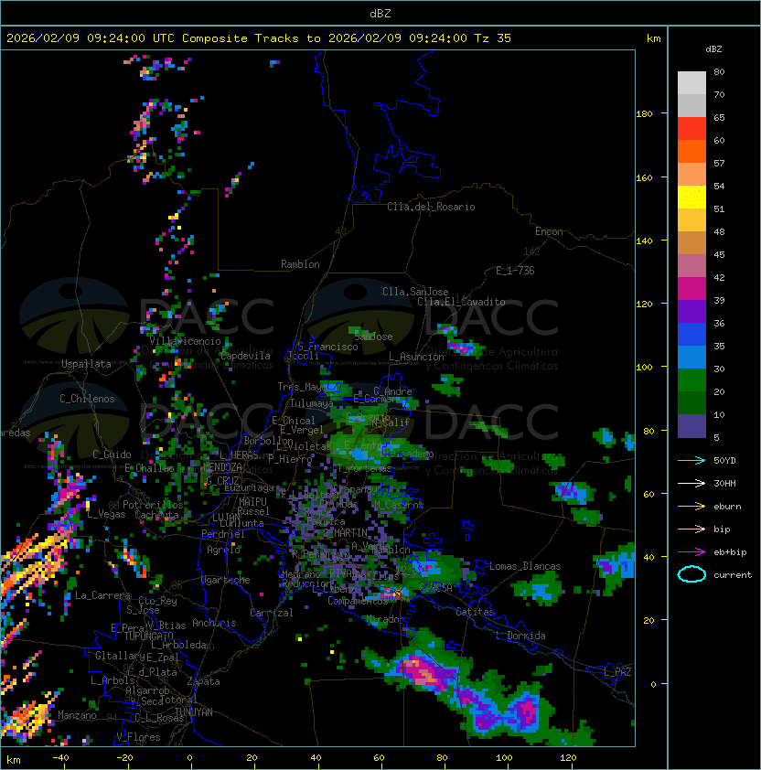This screenshot has width=761, height=770.
Task: Click the cyan 50YD arrow legend icon
Action: pos(691,460)
